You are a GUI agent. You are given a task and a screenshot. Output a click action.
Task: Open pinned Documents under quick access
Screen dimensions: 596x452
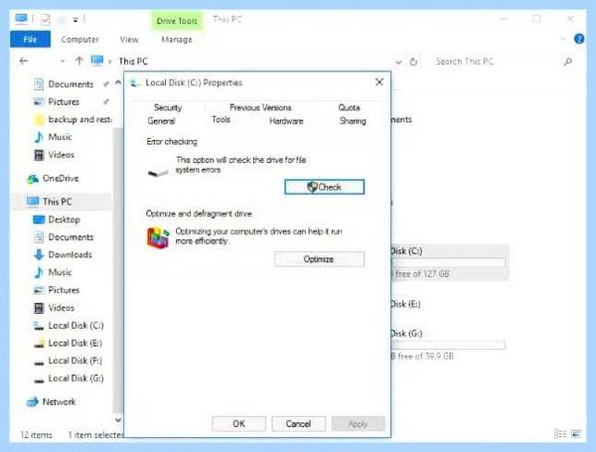(71, 84)
